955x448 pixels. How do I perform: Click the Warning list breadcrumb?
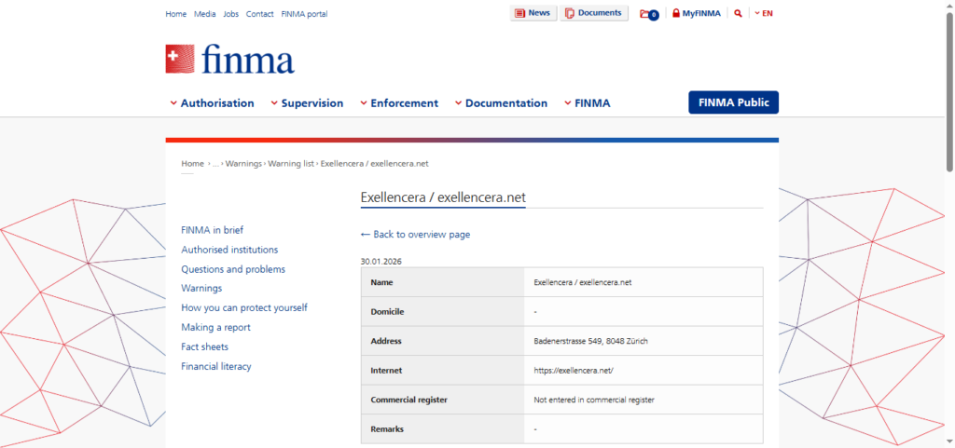click(x=291, y=164)
